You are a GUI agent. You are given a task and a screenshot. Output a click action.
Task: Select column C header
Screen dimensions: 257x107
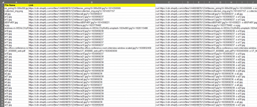(x=169, y=2)
